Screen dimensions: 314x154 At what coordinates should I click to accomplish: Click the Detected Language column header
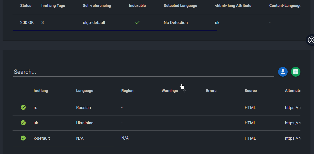pyautogui.click(x=180, y=6)
